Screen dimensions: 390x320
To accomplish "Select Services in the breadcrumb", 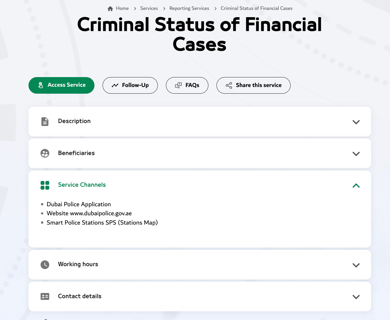I will tap(149, 8).
